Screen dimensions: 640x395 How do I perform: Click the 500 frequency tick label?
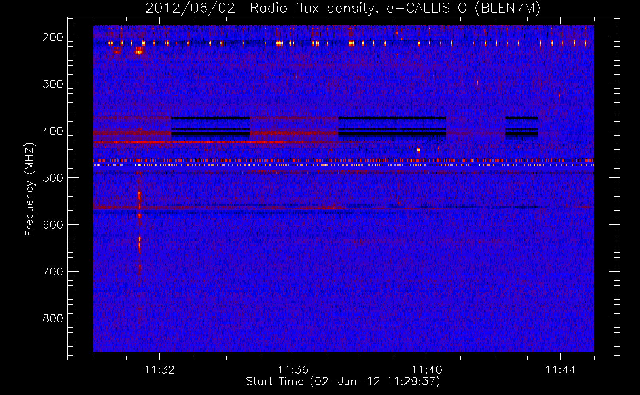(53, 178)
